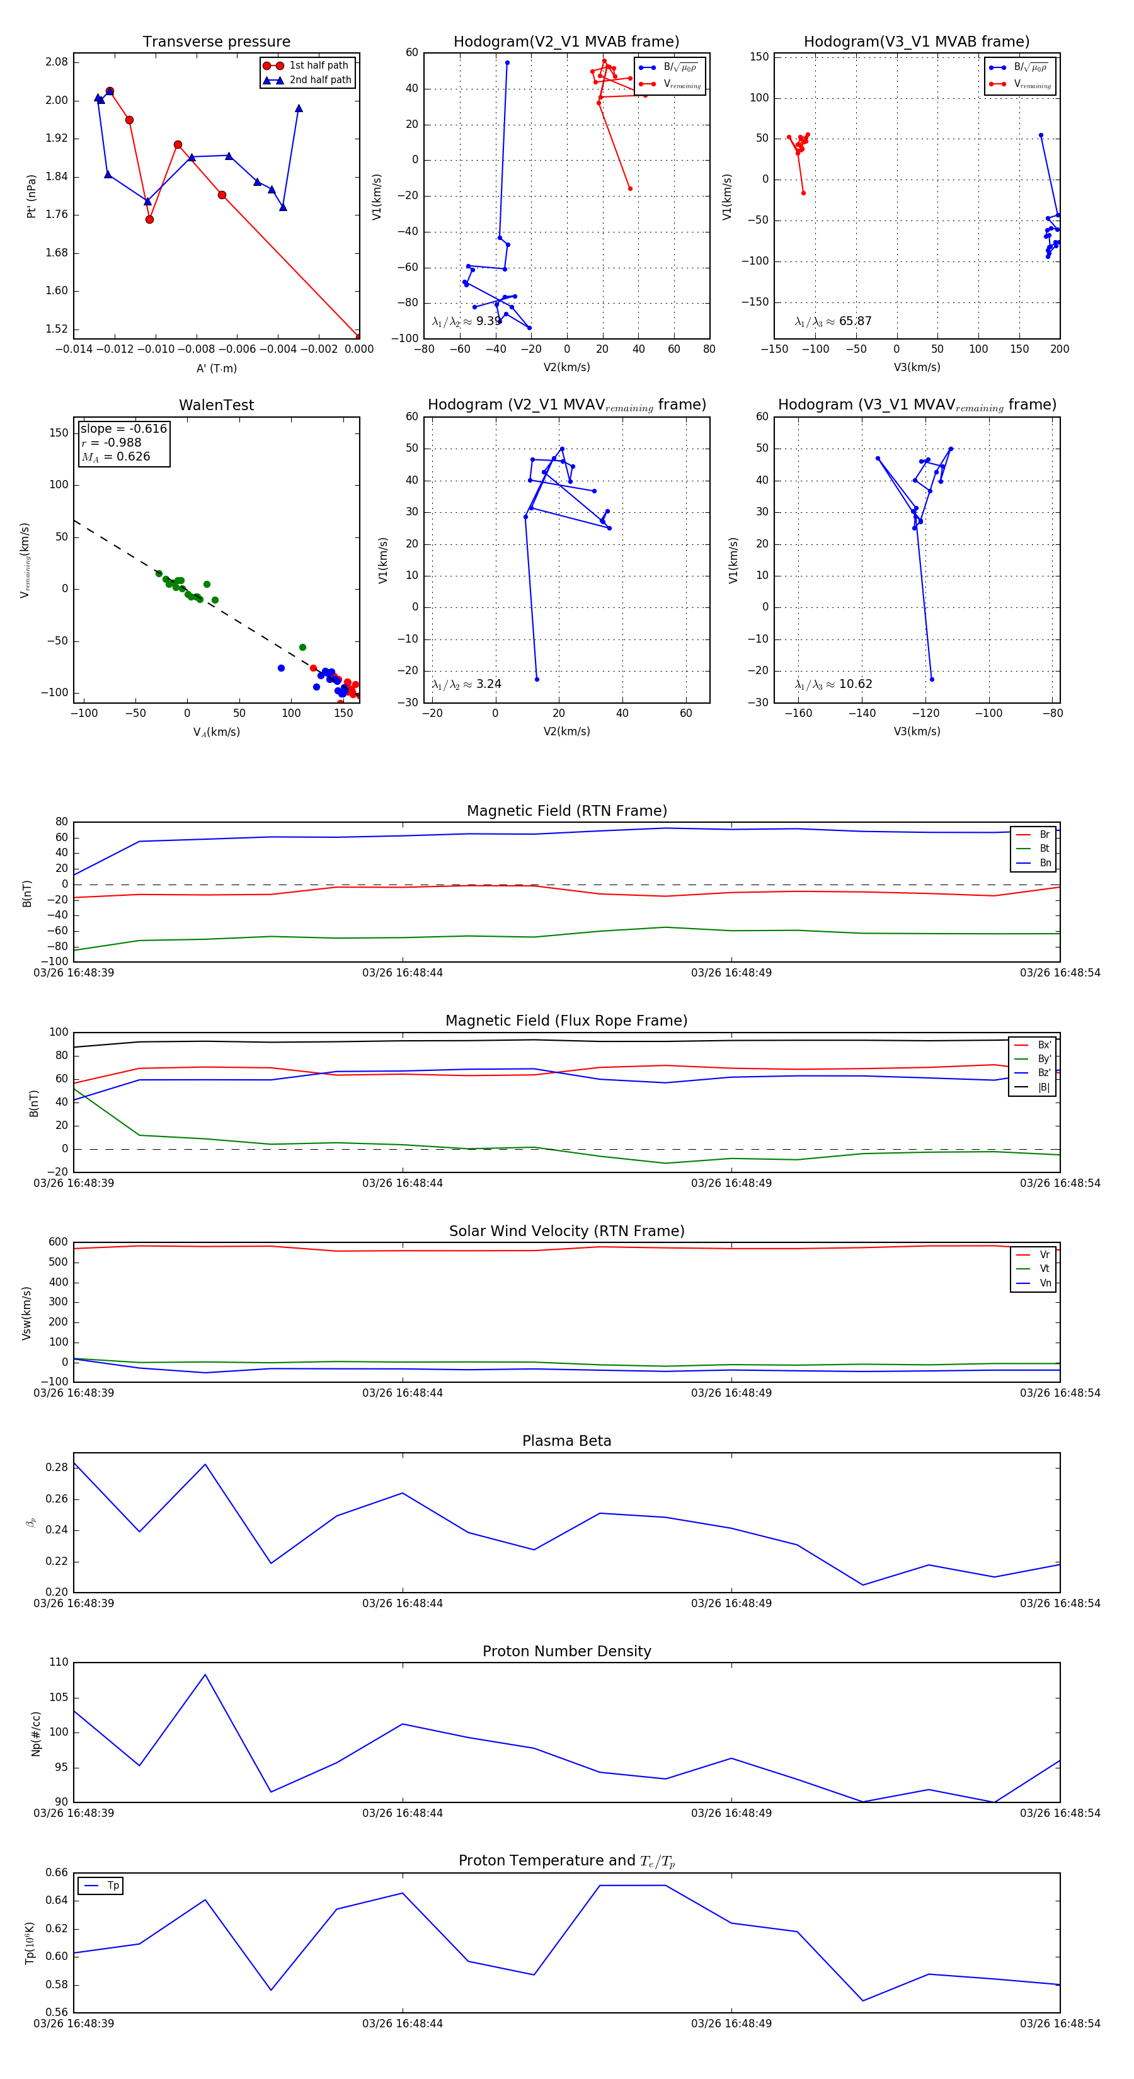
Task: Click the 'WalenTest' plot title
Action: click(216, 405)
